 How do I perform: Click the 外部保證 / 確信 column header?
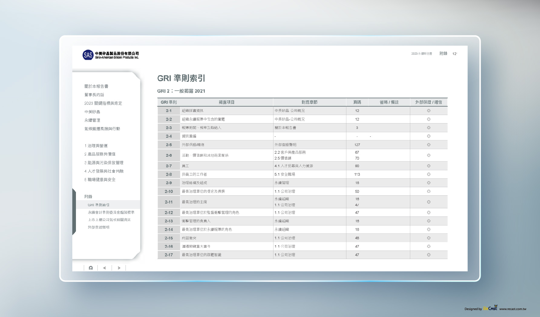click(x=429, y=102)
